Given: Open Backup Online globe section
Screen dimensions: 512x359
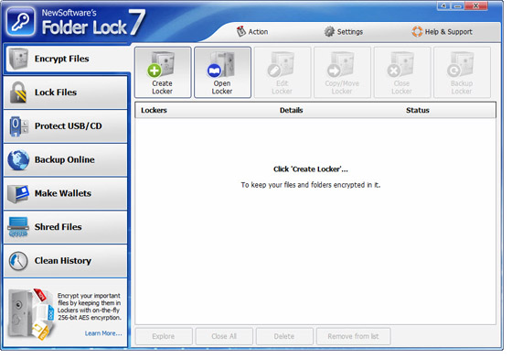Looking at the screenshot, I should click(65, 160).
